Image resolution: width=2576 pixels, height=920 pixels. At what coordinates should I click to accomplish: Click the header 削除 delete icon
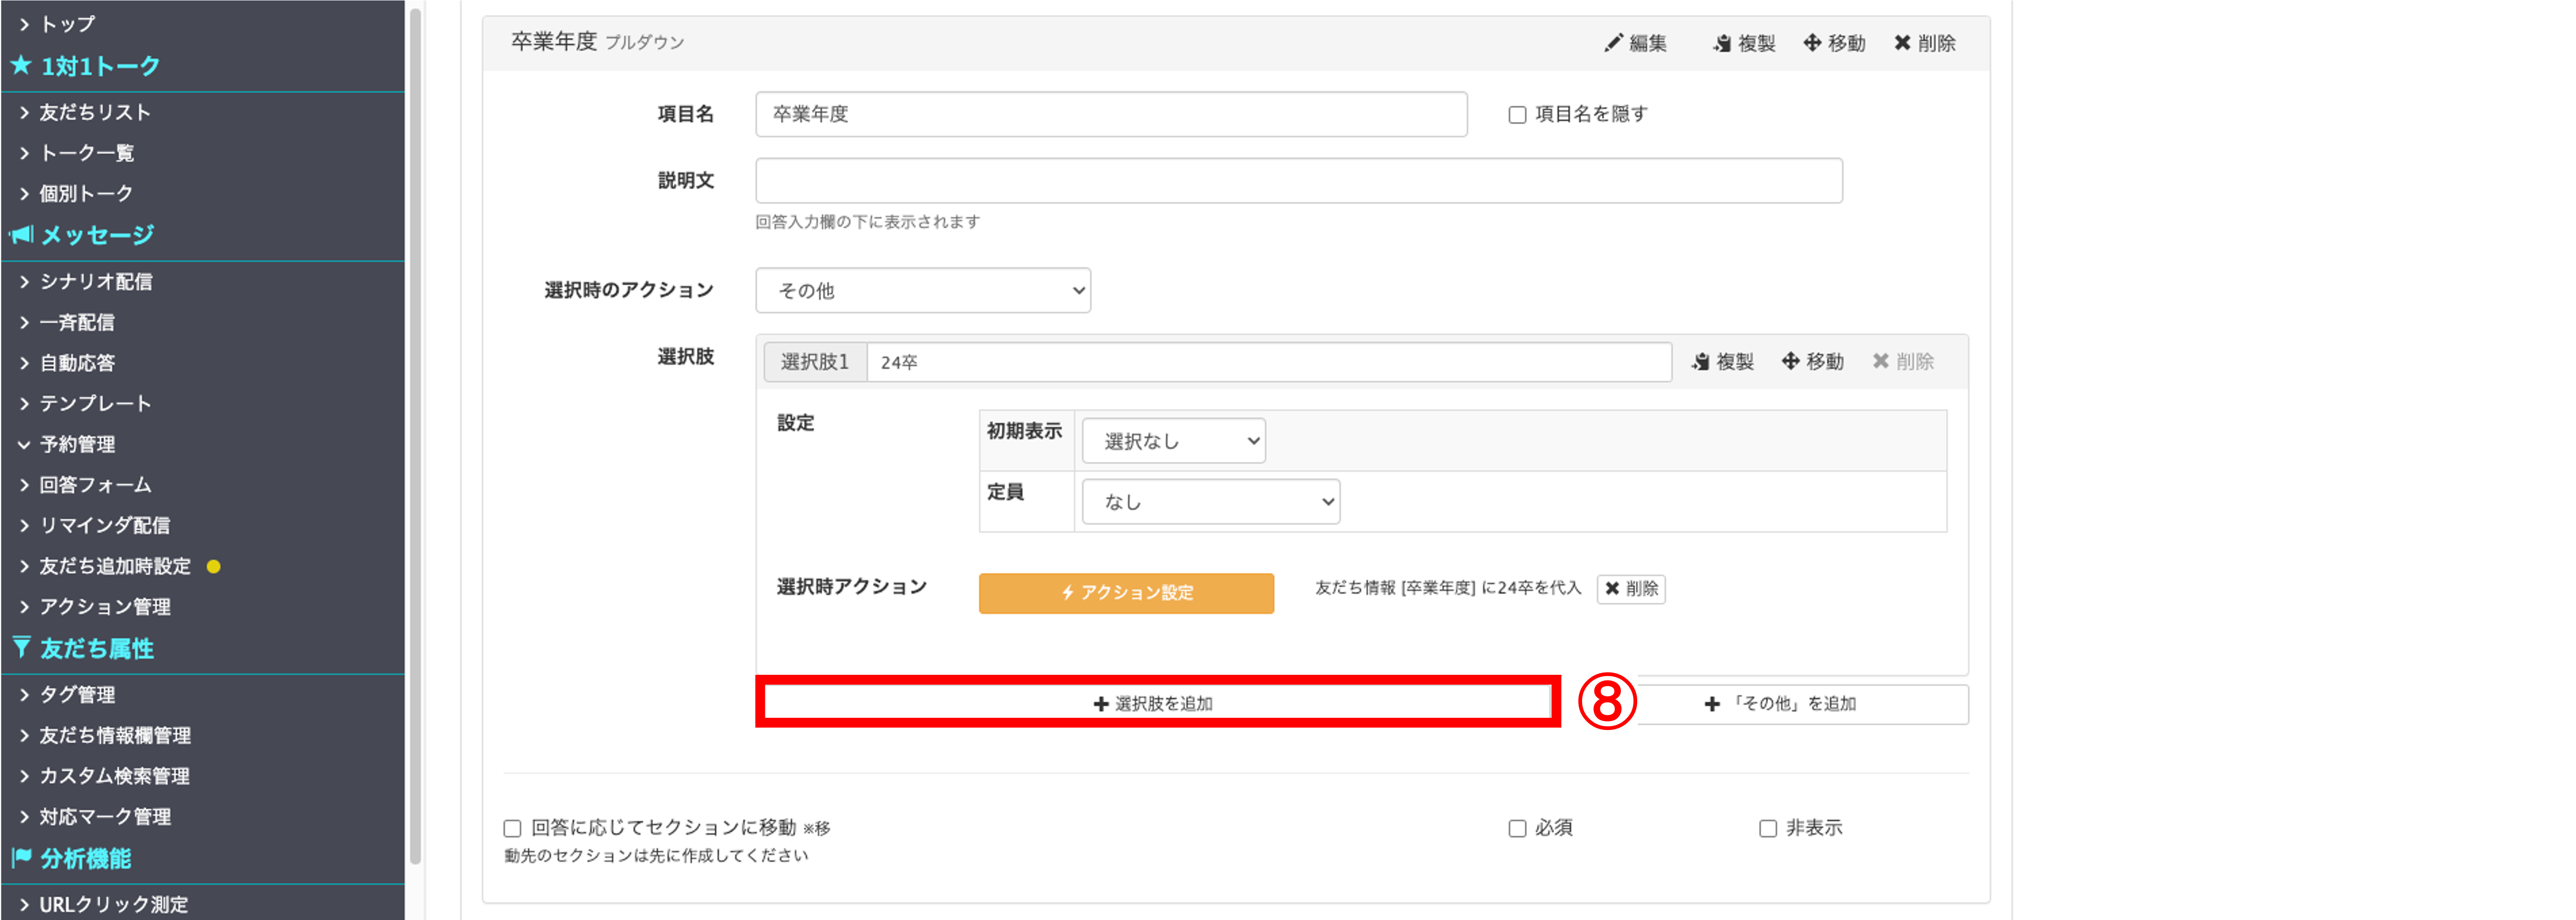(x=1902, y=43)
